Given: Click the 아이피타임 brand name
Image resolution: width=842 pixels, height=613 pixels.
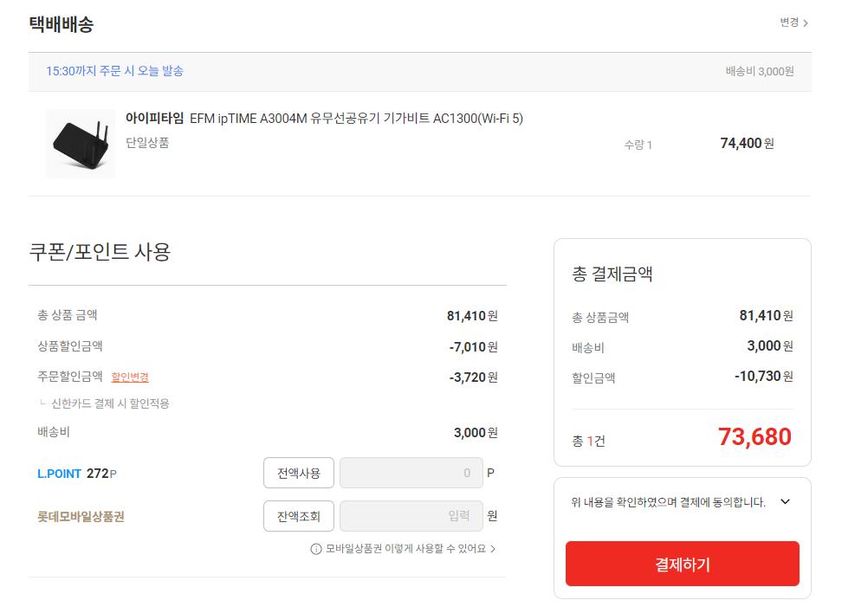Looking at the screenshot, I should [154, 119].
